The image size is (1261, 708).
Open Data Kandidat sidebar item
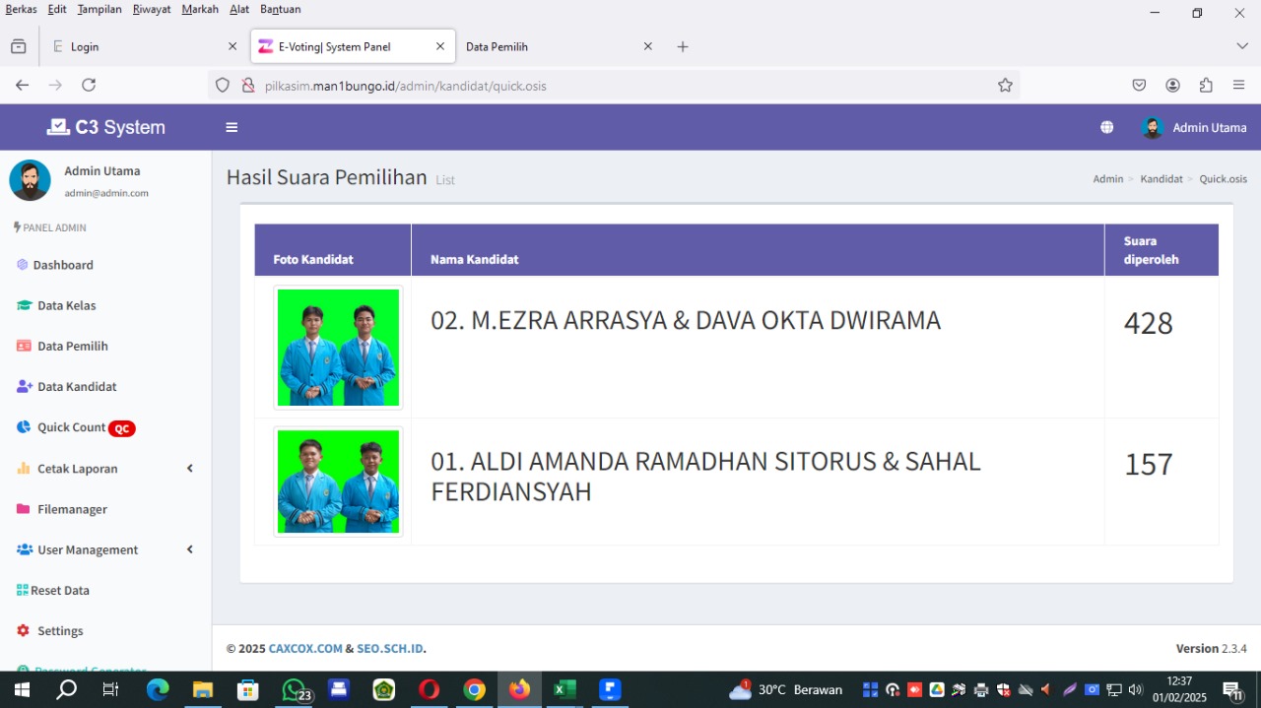pos(77,386)
